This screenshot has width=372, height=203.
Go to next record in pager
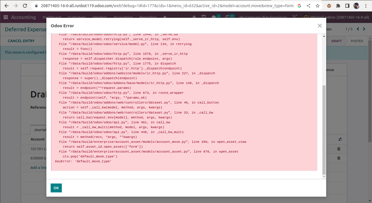364,29
